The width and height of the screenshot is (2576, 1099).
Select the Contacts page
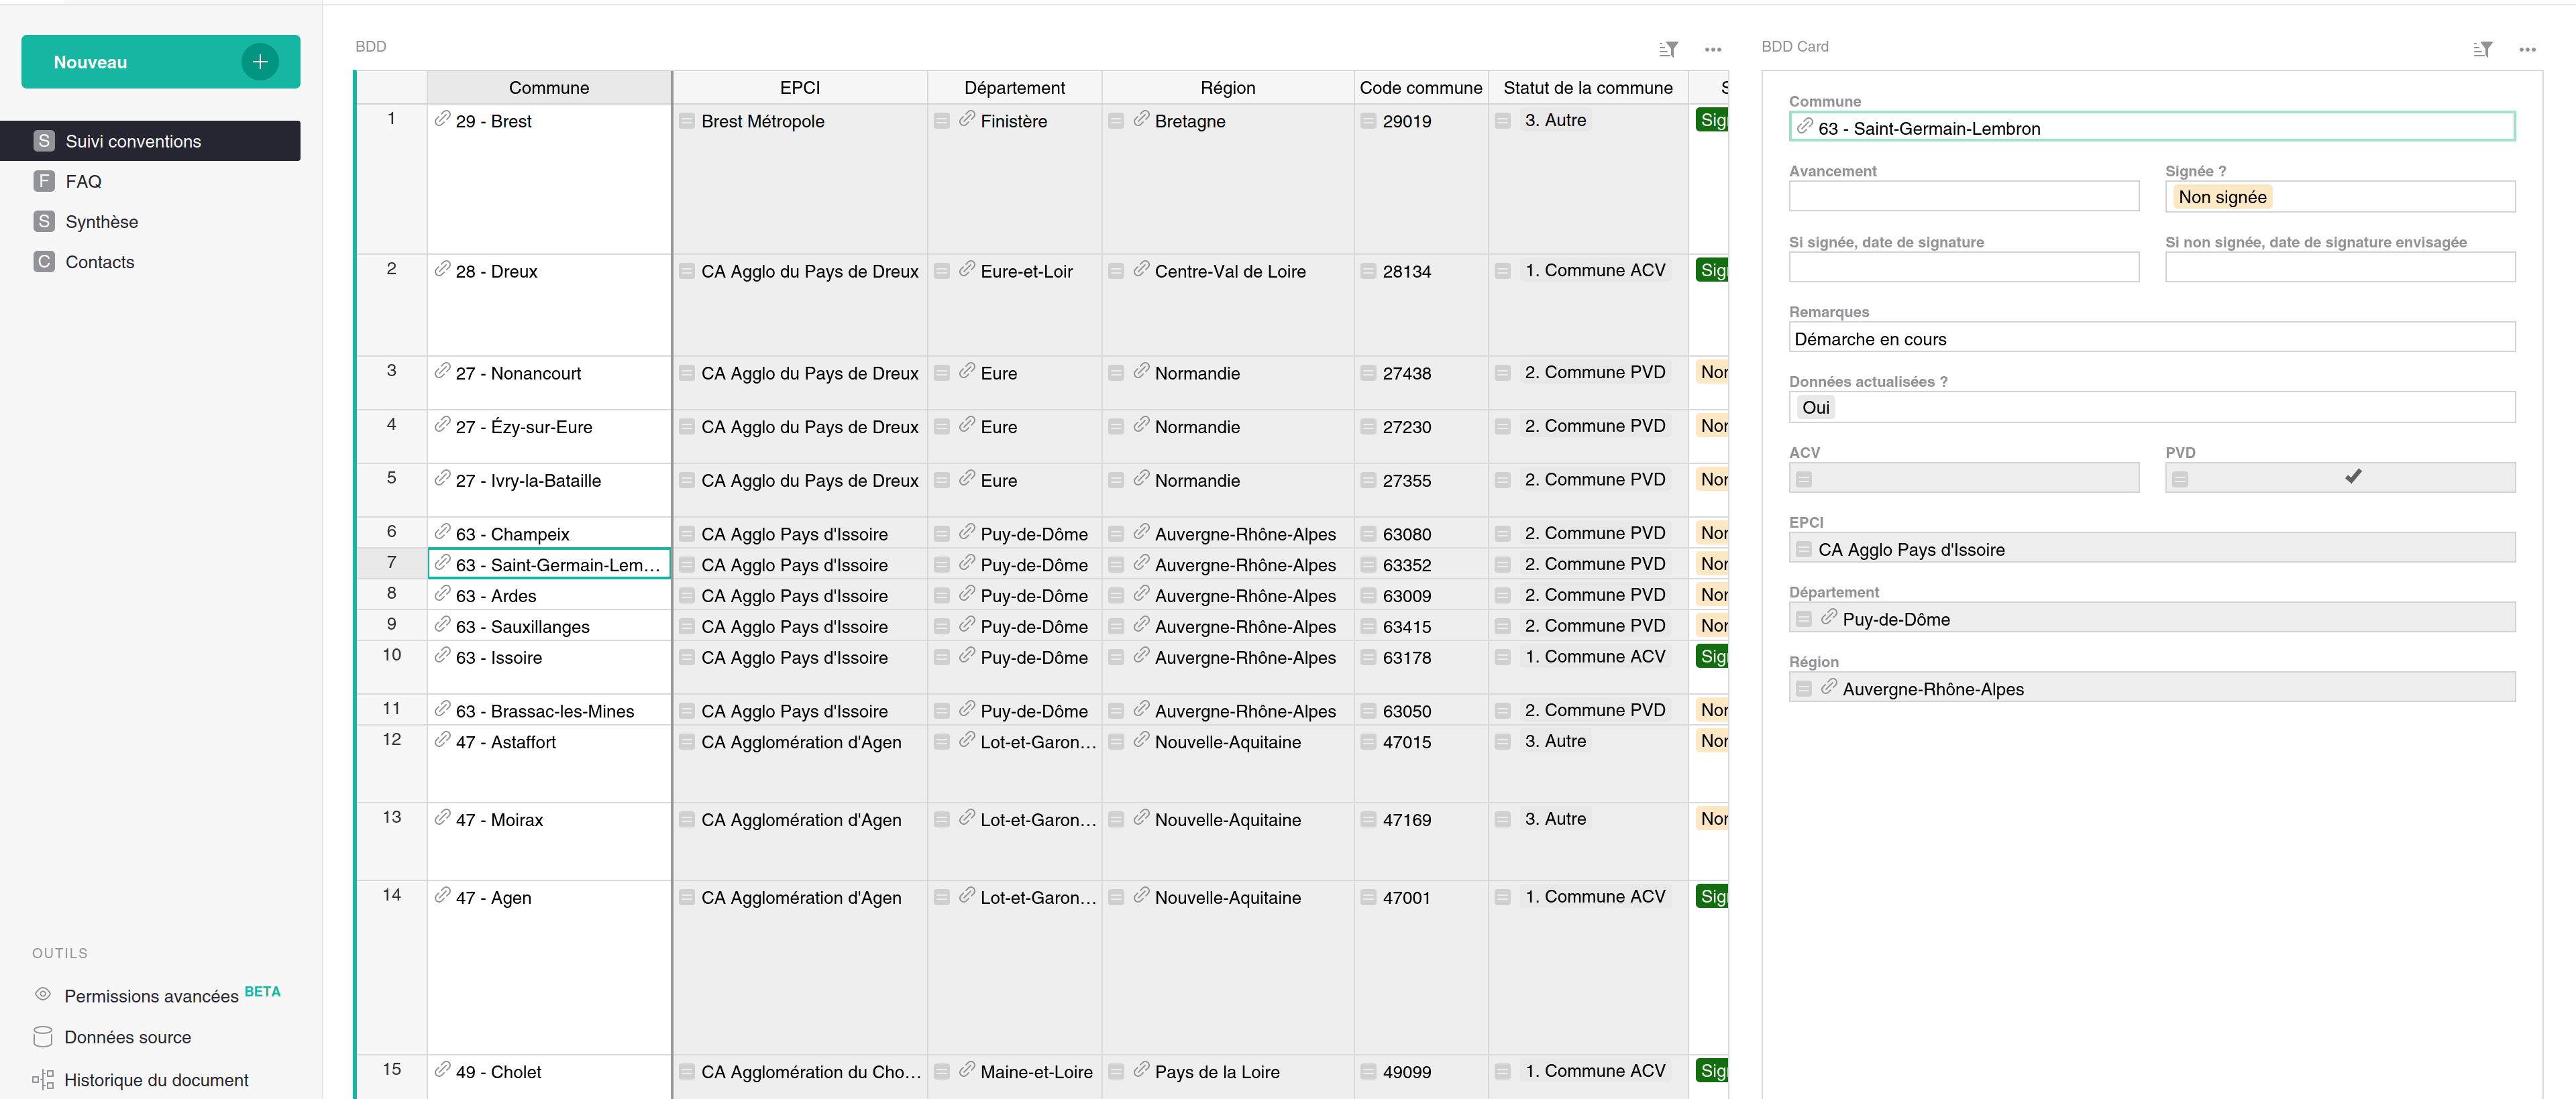[99, 261]
